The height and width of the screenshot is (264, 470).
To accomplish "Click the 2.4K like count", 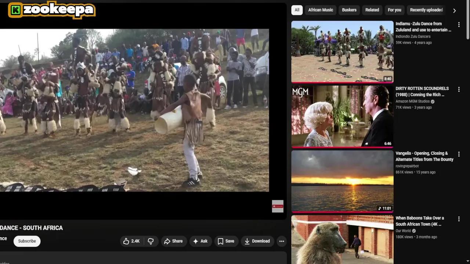I will (x=135, y=241).
